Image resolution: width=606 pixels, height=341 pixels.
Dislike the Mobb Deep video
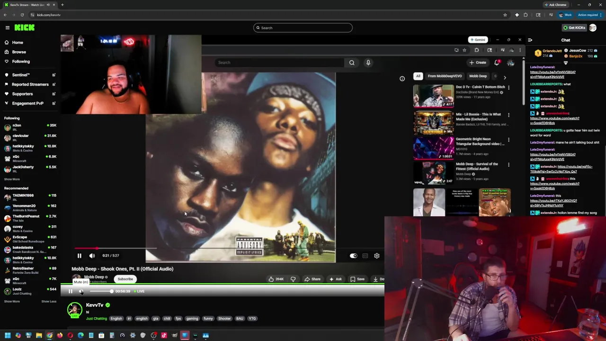(293, 279)
